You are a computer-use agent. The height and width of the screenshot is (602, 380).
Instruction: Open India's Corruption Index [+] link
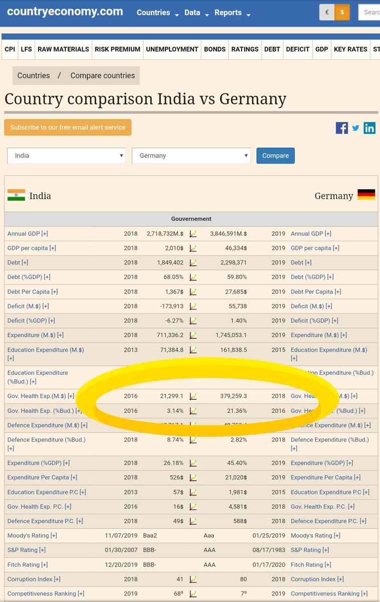pos(34,579)
